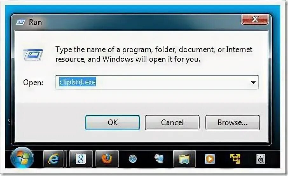Click the "Open:" label
The image size is (288, 176).
[x=33, y=82]
